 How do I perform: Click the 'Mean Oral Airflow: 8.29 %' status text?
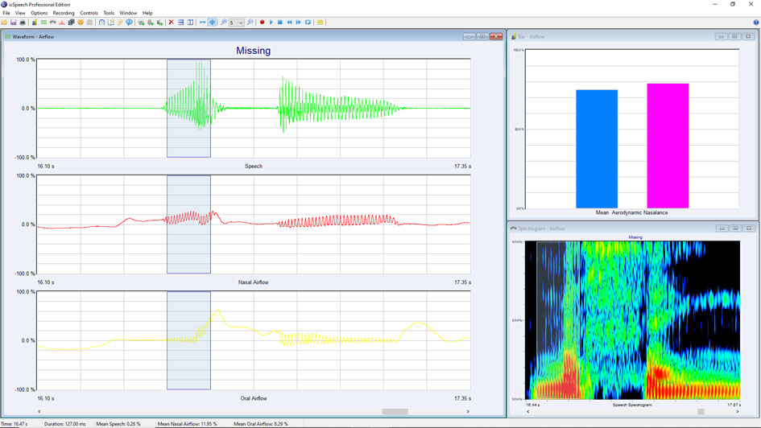click(x=261, y=424)
